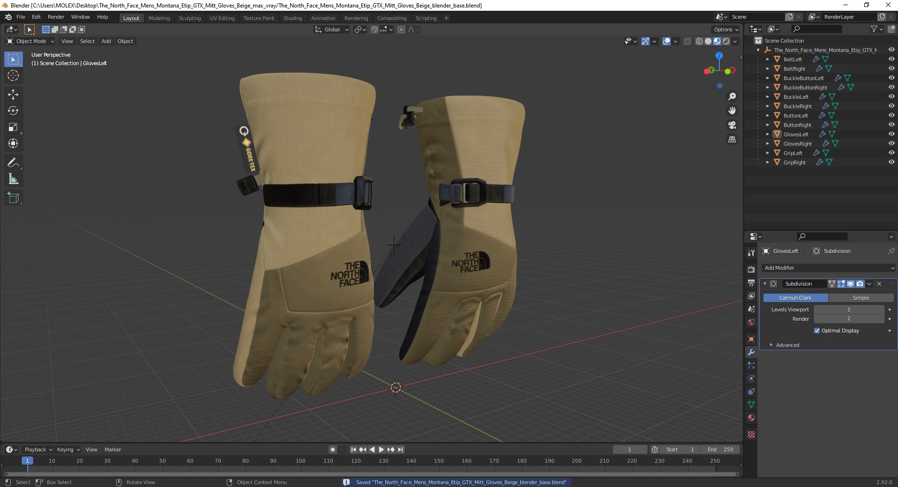Viewport: 898px width, 487px height.
Task: Select Catmull-Clark subdivision type
Action: pyautogui.click(x=795, y=298)
